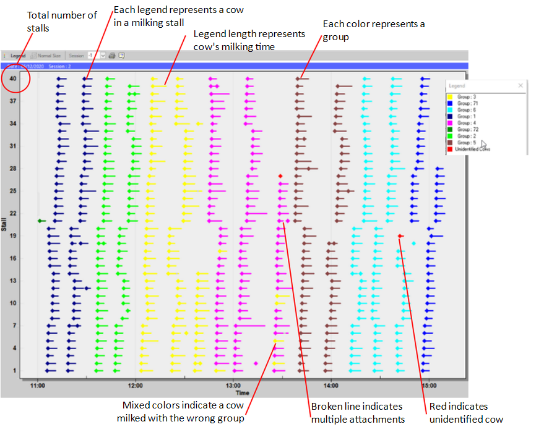The width and height of the screenshot is (536, 427).
Task: Click the magenta Group 4 legend swatch
Action: click(450, 123)
